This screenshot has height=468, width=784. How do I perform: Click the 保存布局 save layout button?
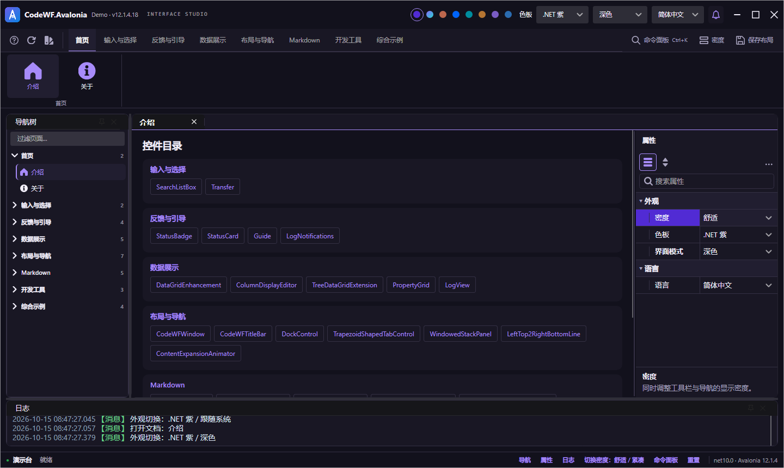point(755,40)
